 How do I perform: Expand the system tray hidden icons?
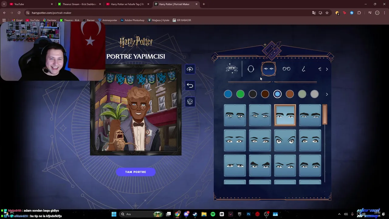[339, 214]
